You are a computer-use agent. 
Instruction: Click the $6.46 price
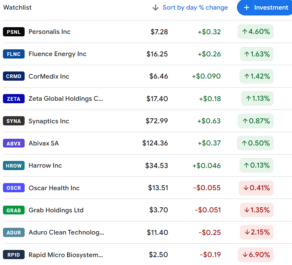[x=159, y=76]
